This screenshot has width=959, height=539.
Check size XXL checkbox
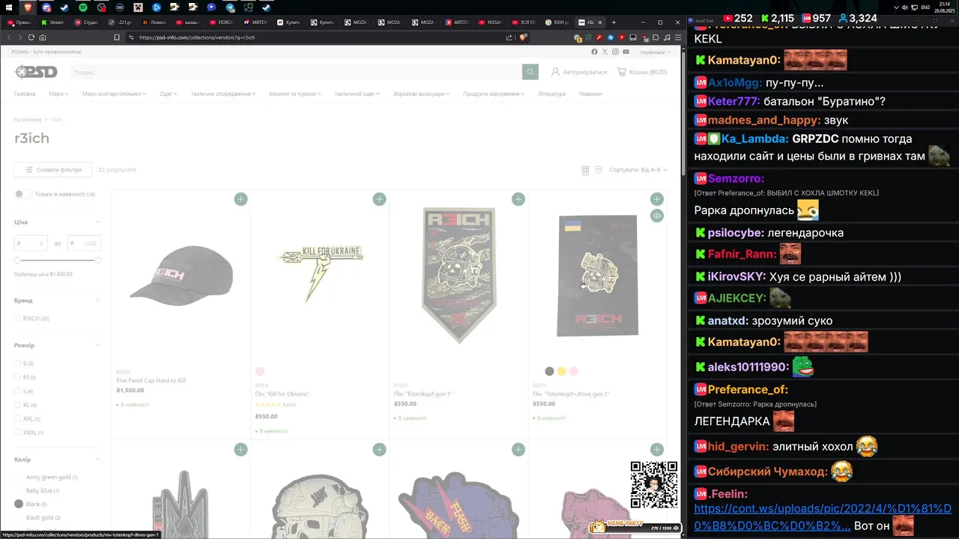17,418
